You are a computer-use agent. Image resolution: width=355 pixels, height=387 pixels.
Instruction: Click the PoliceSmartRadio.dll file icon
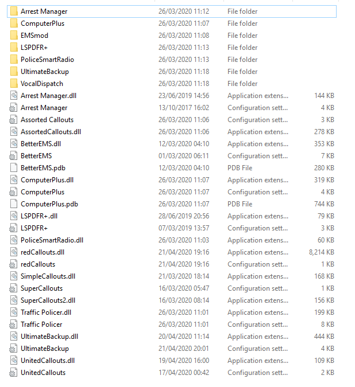[14, 240]
